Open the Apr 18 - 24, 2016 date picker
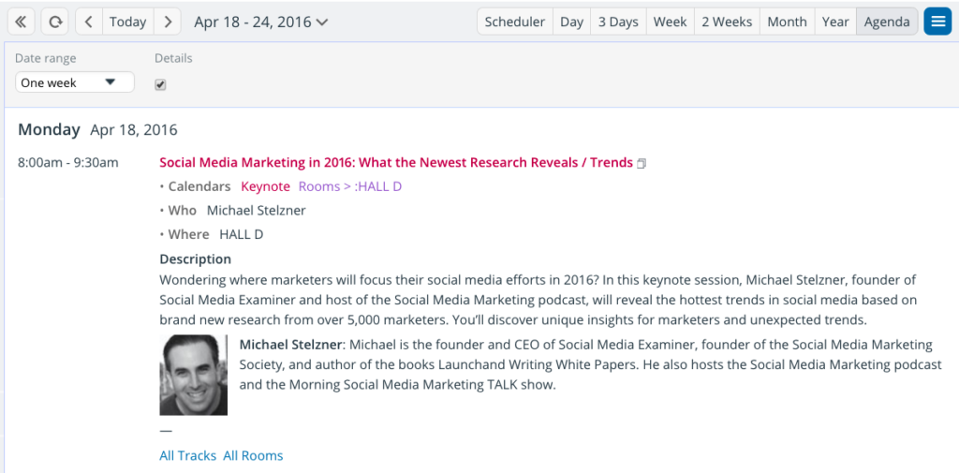Viewport: 959px width, 473px height. [x=261, y=22]
